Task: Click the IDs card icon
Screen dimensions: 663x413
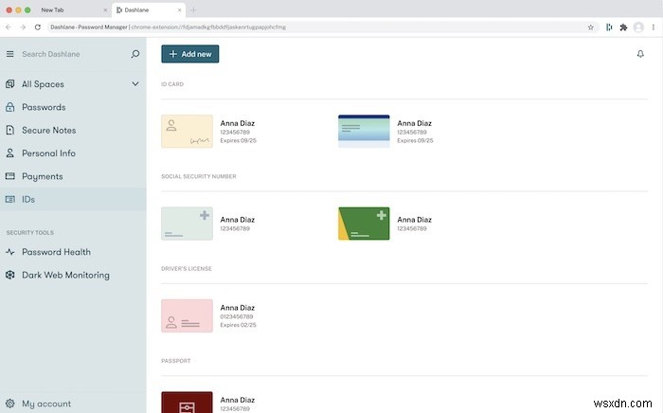Action: point(10,199)
